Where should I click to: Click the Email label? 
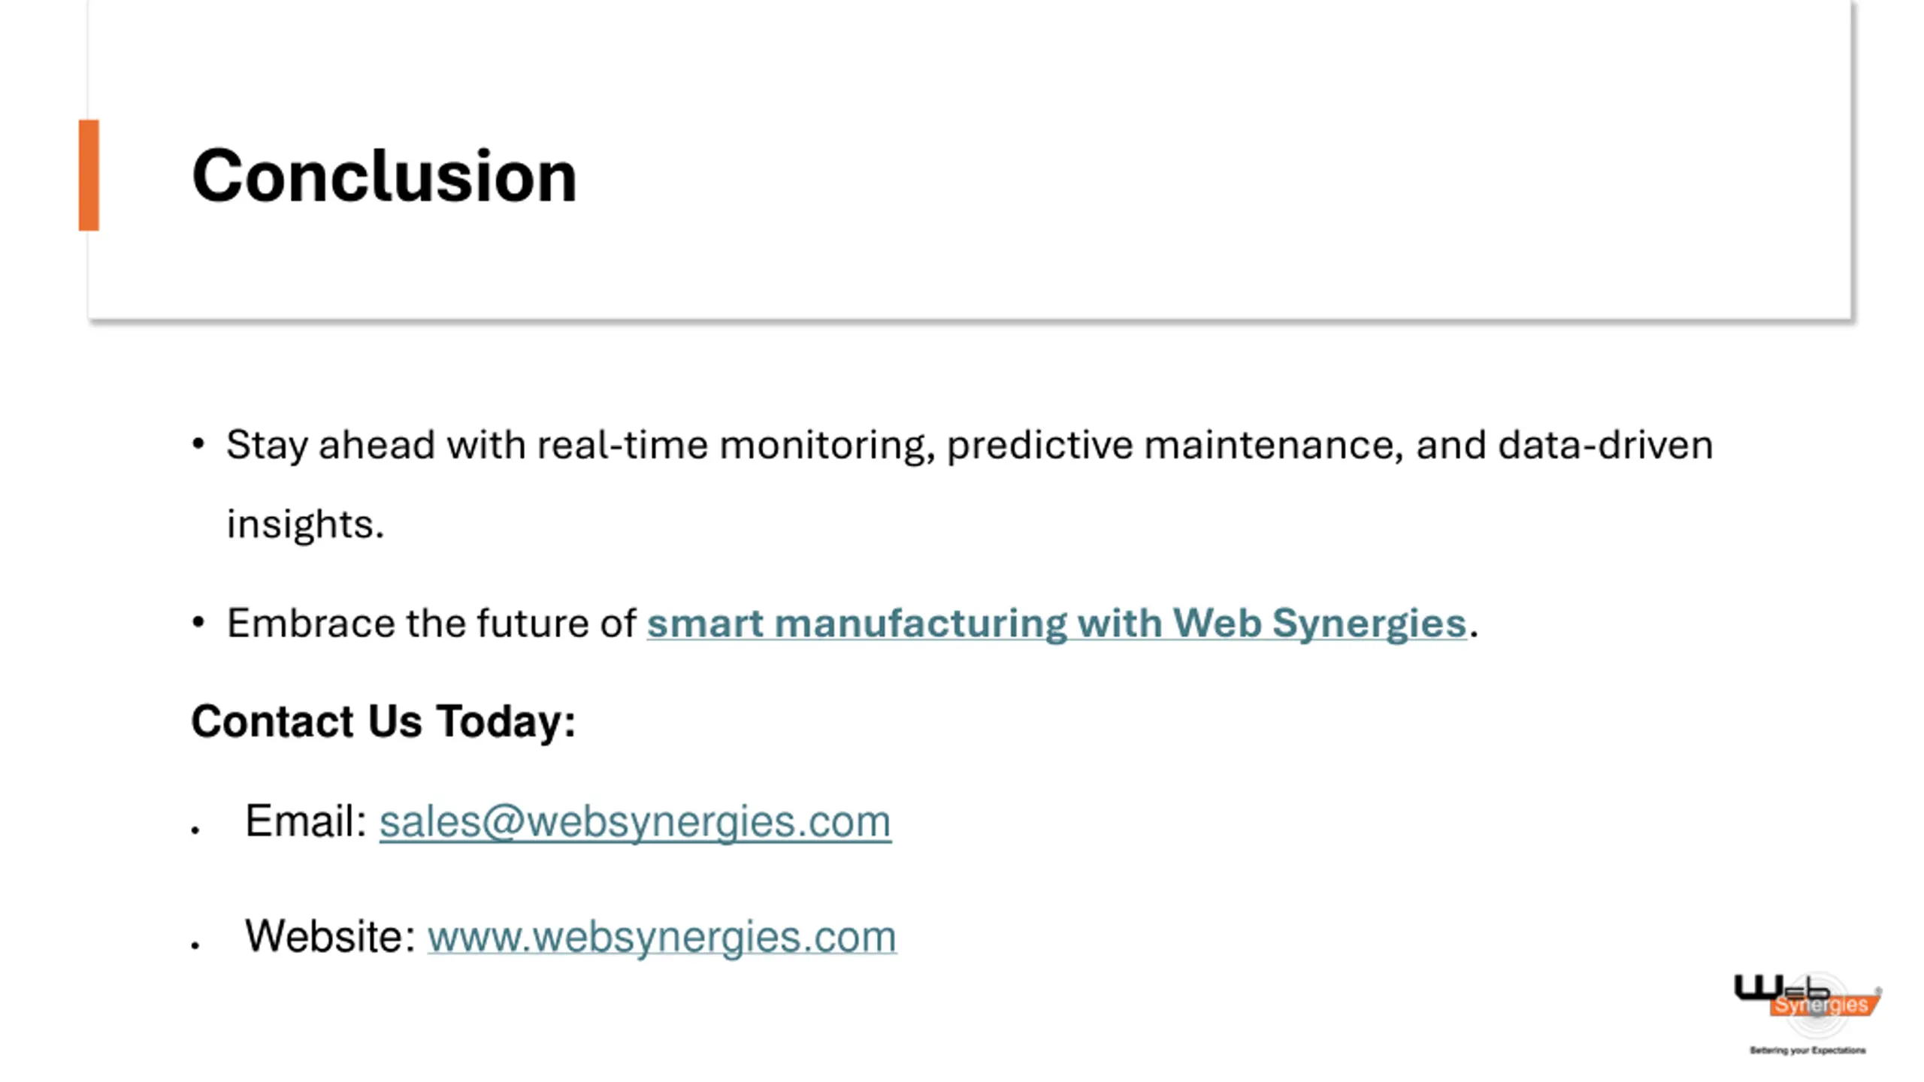305,821
